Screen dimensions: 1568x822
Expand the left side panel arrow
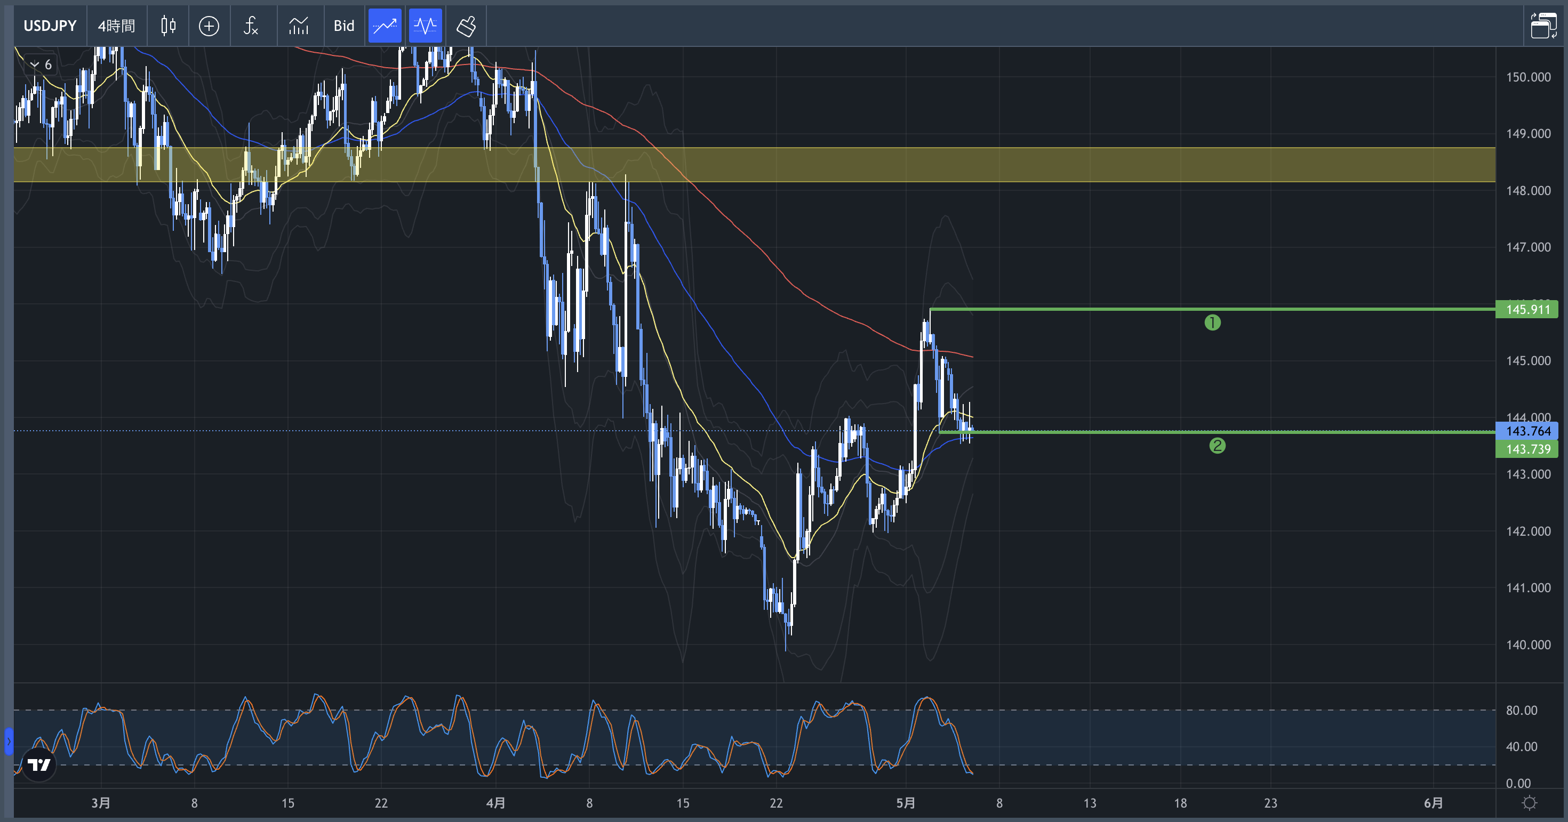(9, 741)
